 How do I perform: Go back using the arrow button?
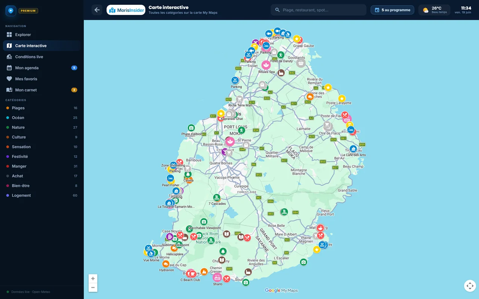97,10
